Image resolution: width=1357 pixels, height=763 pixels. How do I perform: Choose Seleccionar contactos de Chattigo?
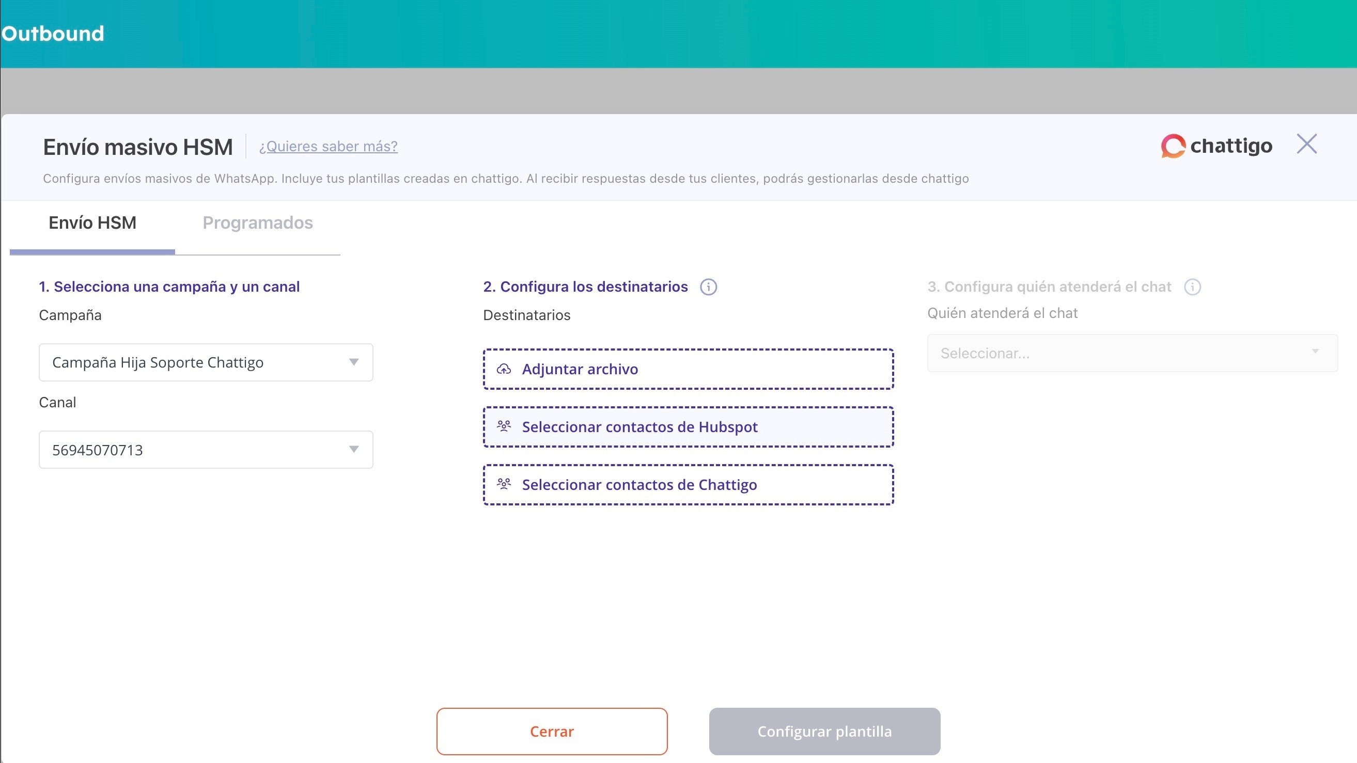click(688, 484)
